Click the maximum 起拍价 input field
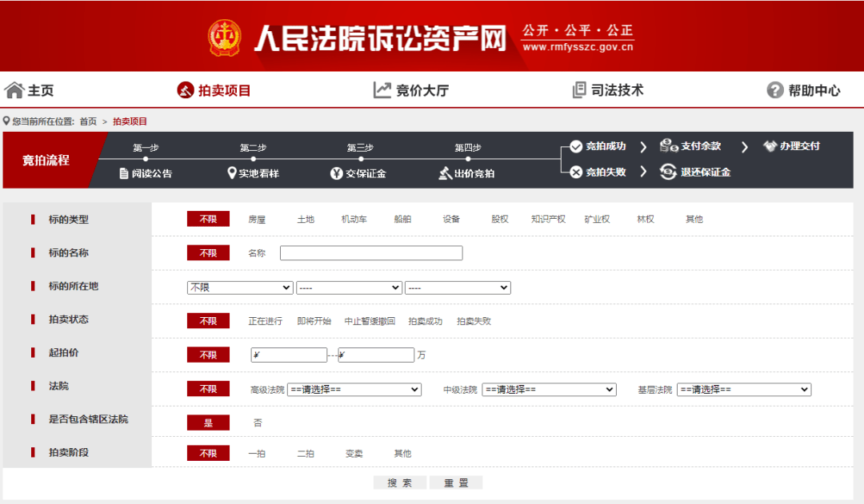The image size is (864, 504). (x=376, y=355)
